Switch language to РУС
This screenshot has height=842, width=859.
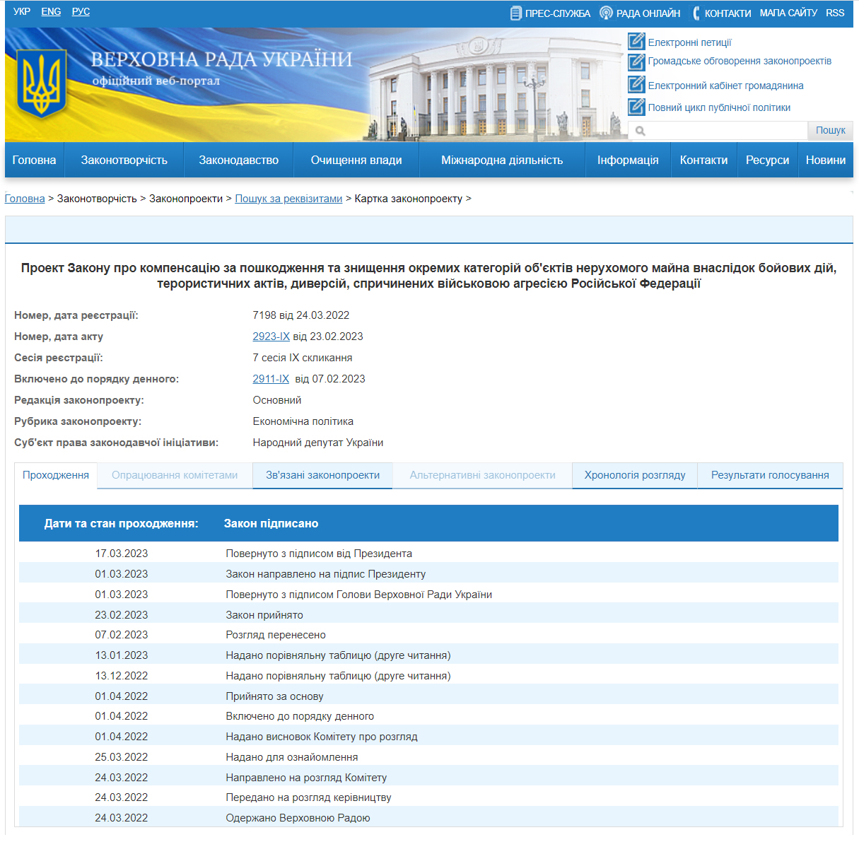click(x=81, y=11)
